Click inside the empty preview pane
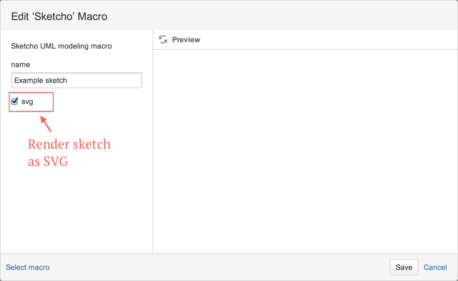Image resolution: width=458 pixels, height=281 pixels. point(305,151)
